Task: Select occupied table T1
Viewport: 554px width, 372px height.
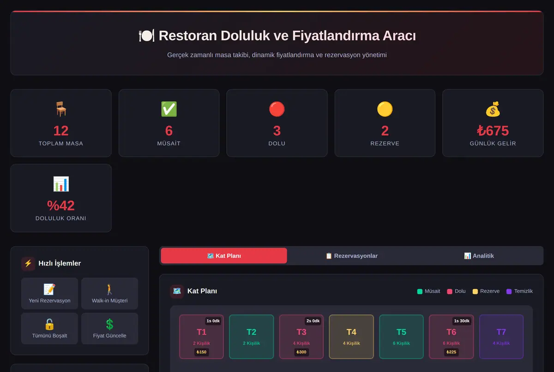Action: pos(201,337)
